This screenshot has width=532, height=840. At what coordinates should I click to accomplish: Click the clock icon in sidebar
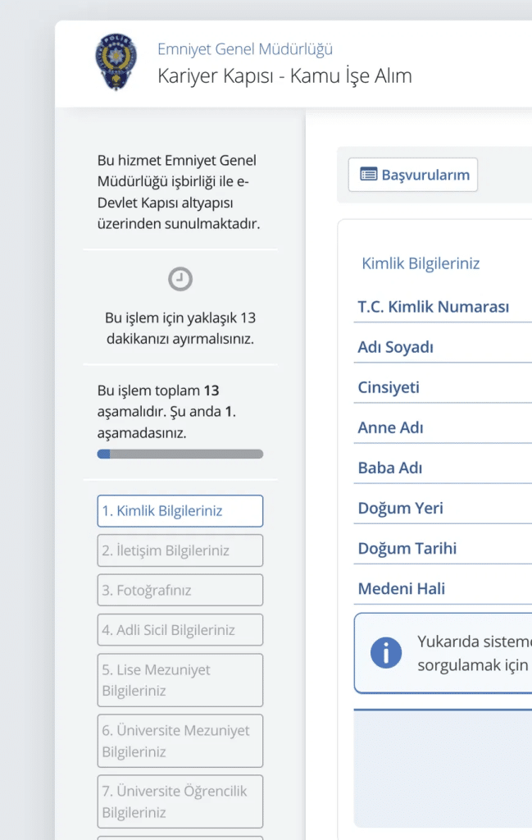(x=180, y=279)
